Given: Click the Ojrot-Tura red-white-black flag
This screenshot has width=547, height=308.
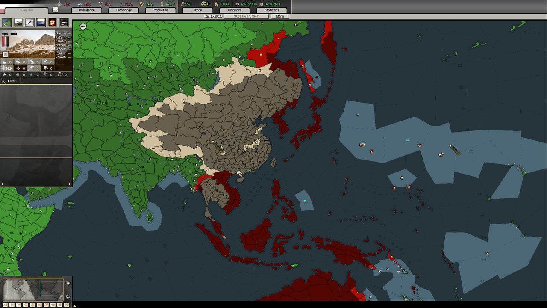Looking at the screenshot, I should click(x=6, y=41).
